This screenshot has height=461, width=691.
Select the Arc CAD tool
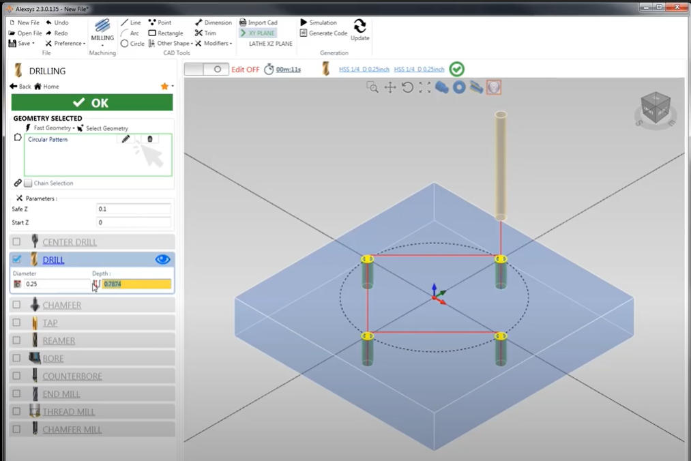pyautogui.click(x=130, y=33)
